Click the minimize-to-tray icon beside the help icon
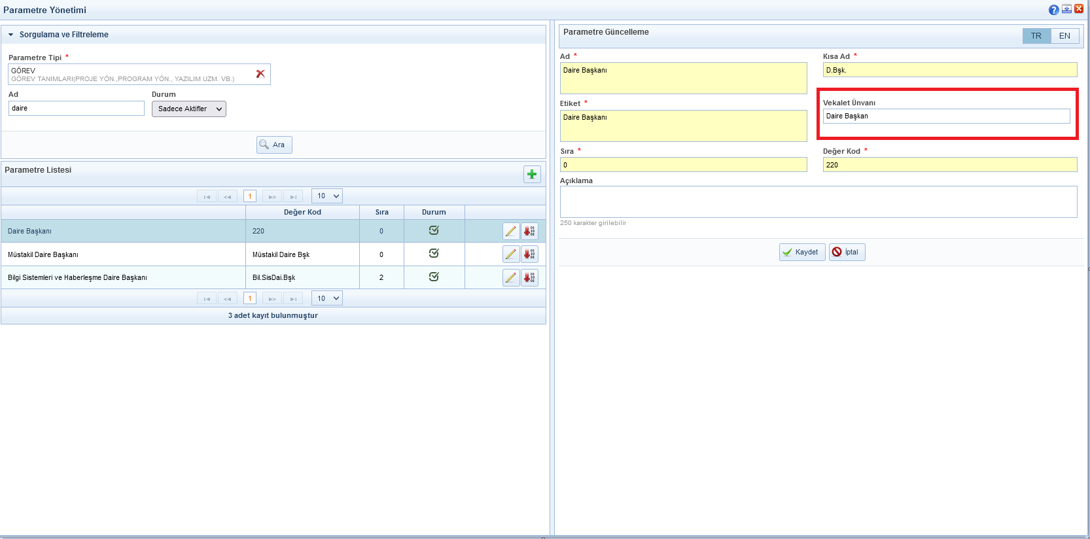The image size is (1090, 539). (1066, 9)
